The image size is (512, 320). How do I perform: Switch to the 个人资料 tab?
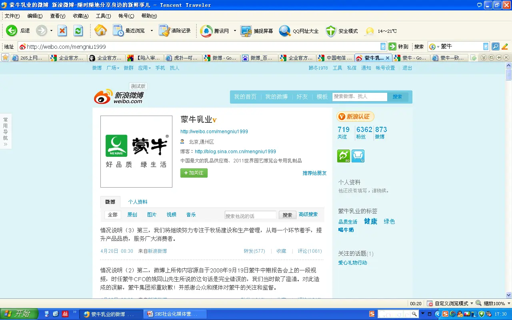pyautogui.click(x=138, y=202)
